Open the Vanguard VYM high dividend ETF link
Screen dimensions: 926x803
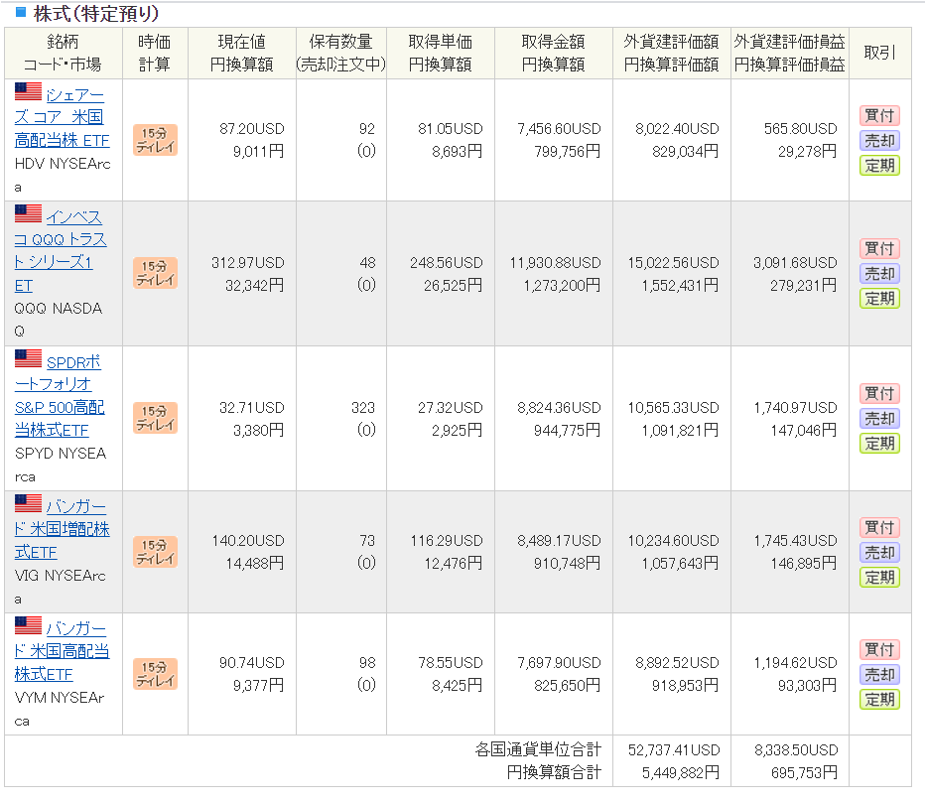click(x=62, y=651)
